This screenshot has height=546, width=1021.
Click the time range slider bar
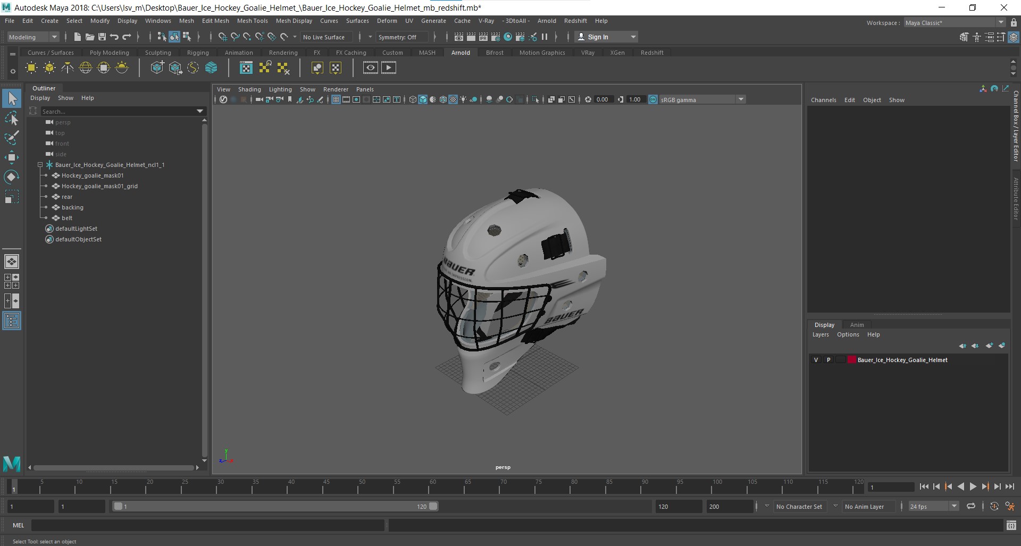[x=275, y=506]
